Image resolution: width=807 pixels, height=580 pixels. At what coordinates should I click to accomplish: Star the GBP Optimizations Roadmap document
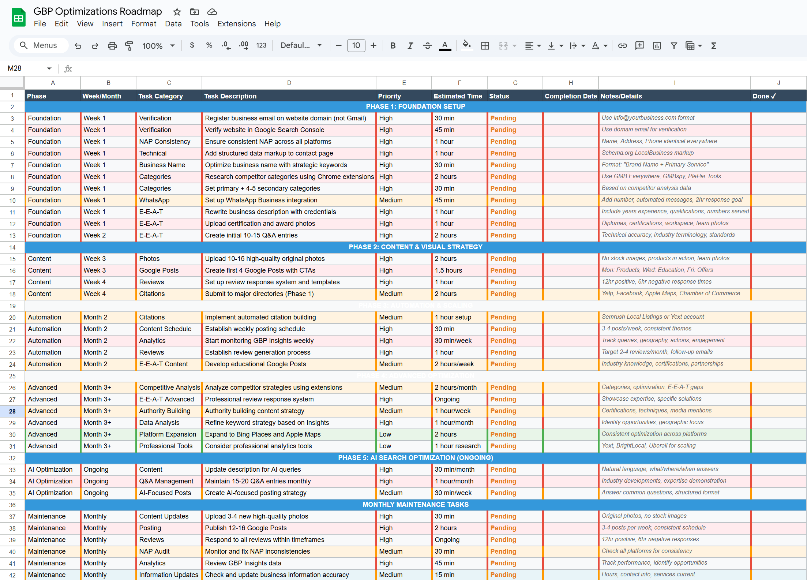point(177,12)
